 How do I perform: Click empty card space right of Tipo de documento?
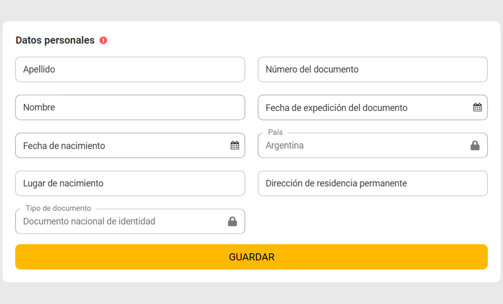pos(373,221)
